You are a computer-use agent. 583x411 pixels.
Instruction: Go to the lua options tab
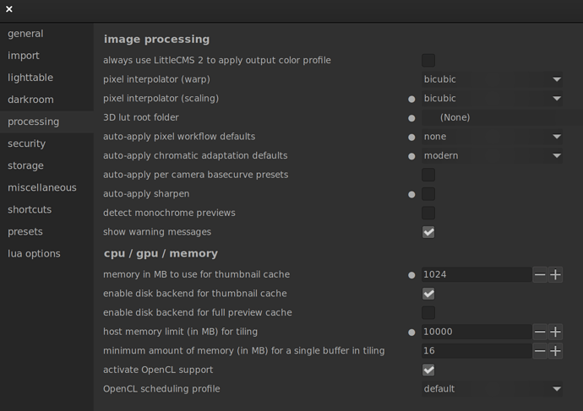(x=34, y=253)
